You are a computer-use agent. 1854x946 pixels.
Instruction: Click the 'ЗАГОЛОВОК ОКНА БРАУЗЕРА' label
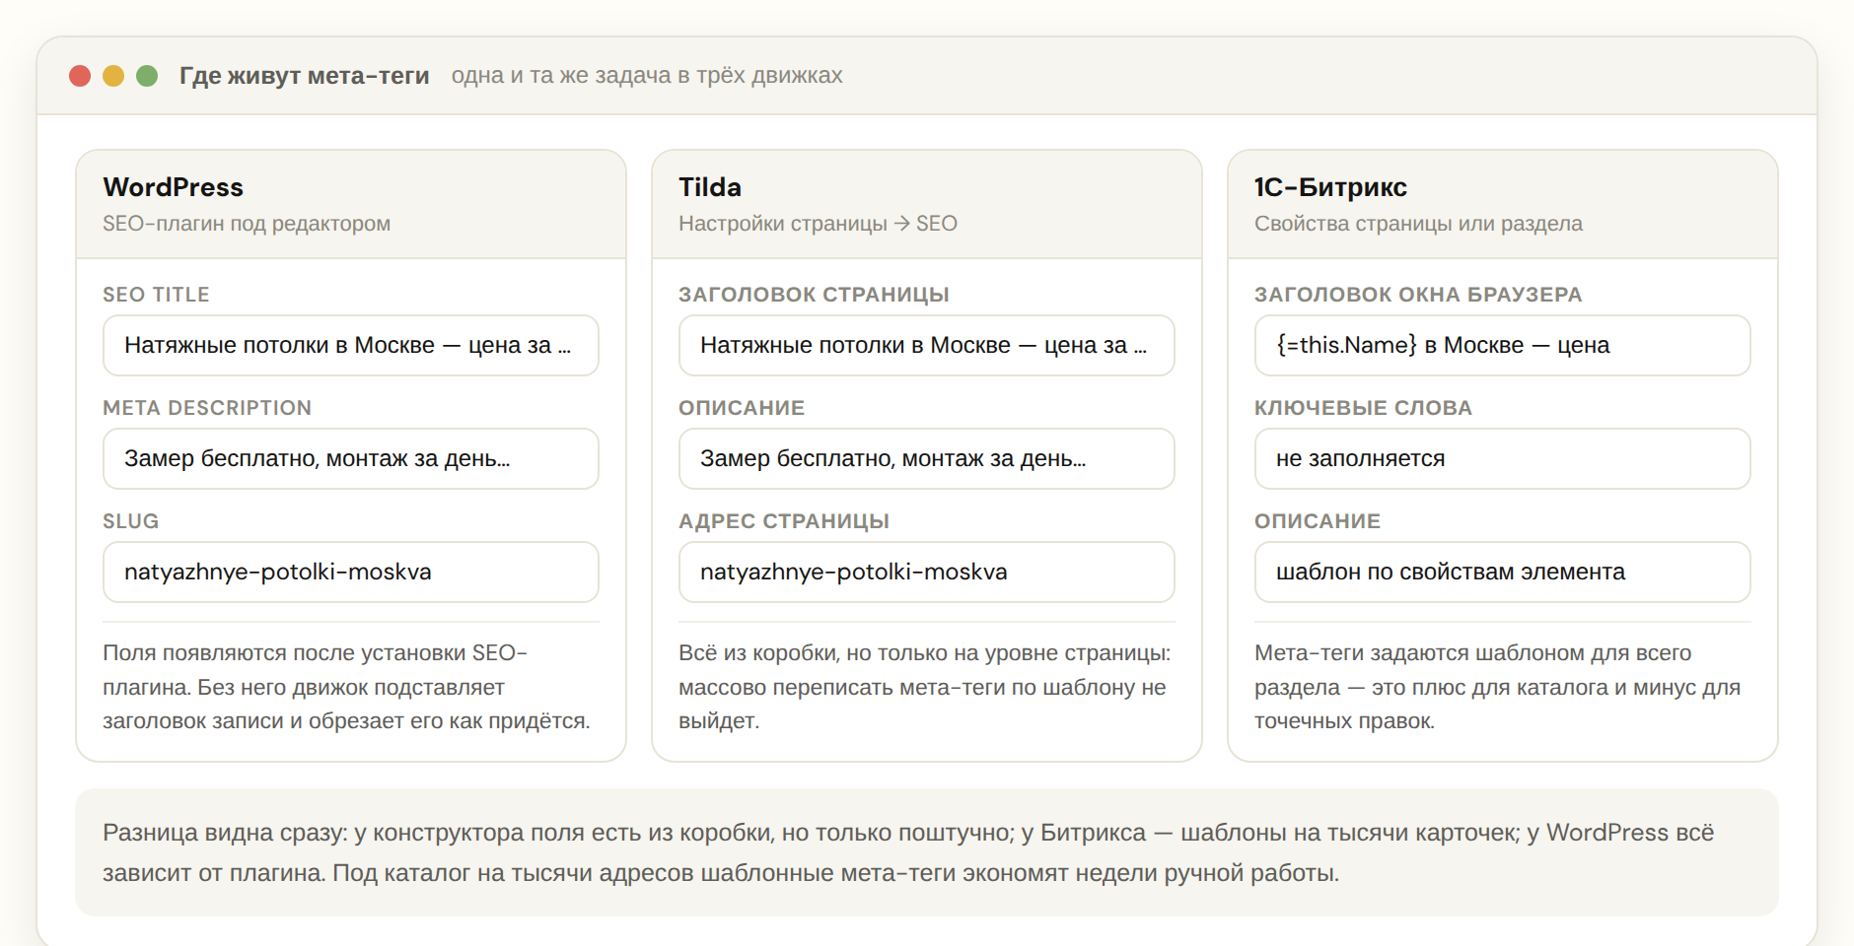point(1418,295)
